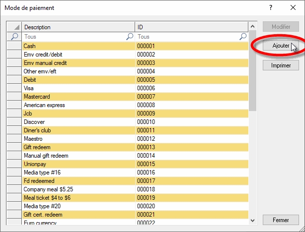Click the Imprimer button
The height and width of the screenshot is (232, 305).
click(281, 65)
